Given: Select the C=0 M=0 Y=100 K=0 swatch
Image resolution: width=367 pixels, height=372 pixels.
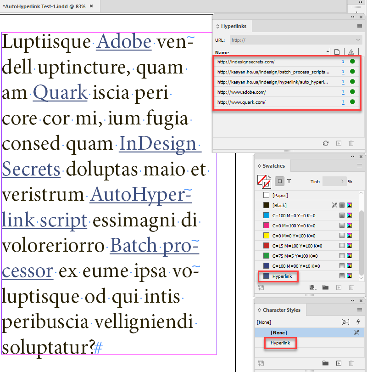Looking at the screenshot, I should coord(307,236).
